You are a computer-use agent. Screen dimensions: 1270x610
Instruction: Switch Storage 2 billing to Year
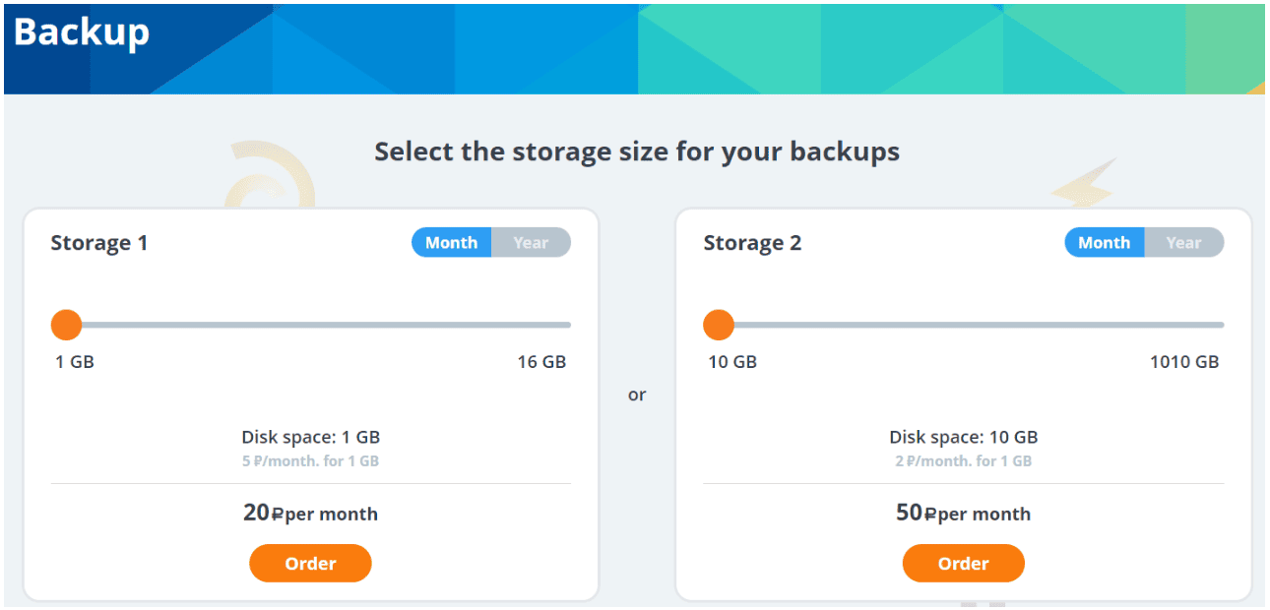[1183, 243]
